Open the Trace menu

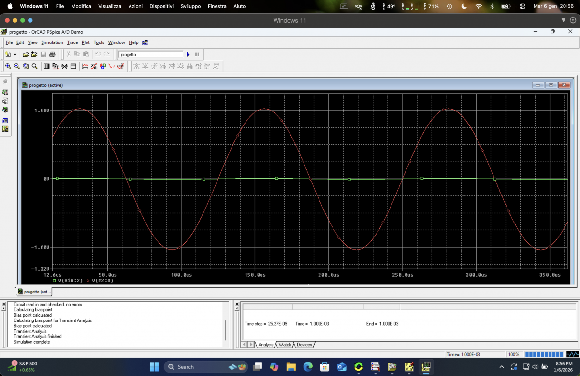[x=72, y=42]
